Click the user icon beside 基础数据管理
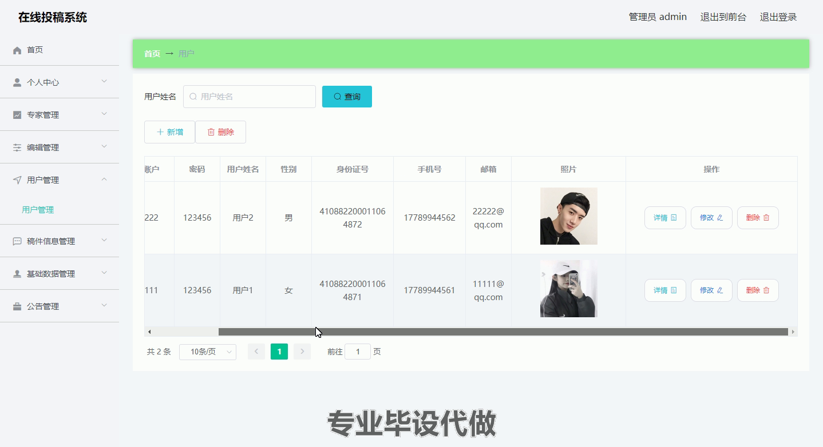 [17, 274]
